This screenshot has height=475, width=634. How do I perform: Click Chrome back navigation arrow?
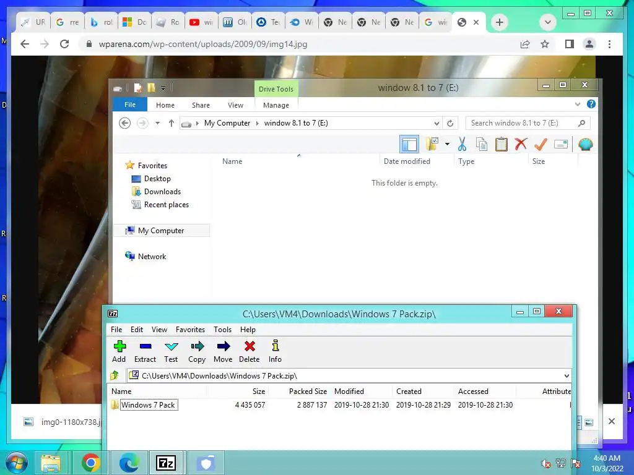(x=25, y=44)
